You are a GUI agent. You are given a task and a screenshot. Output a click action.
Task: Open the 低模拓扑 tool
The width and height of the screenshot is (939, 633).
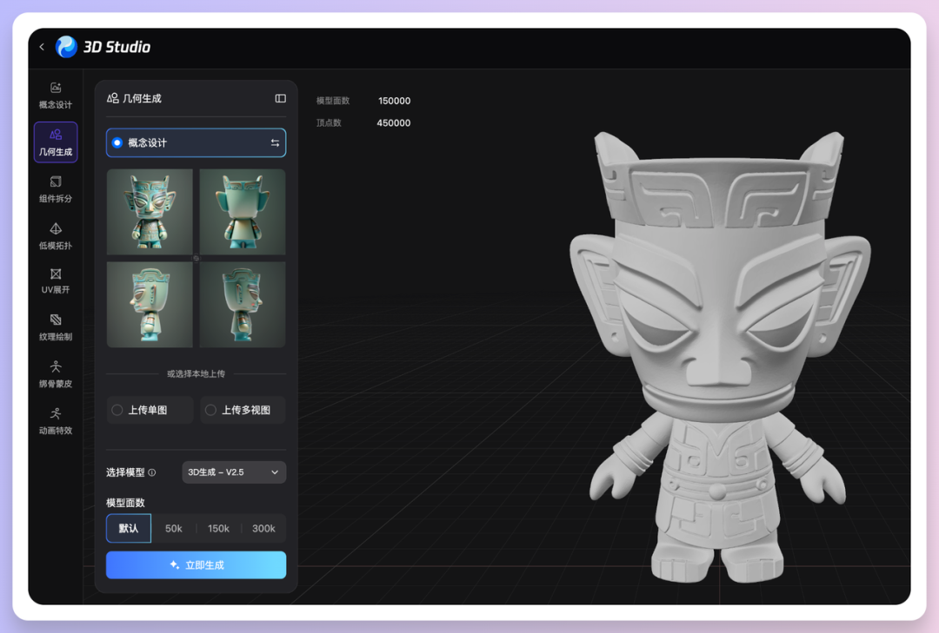[x=56, y=235]
